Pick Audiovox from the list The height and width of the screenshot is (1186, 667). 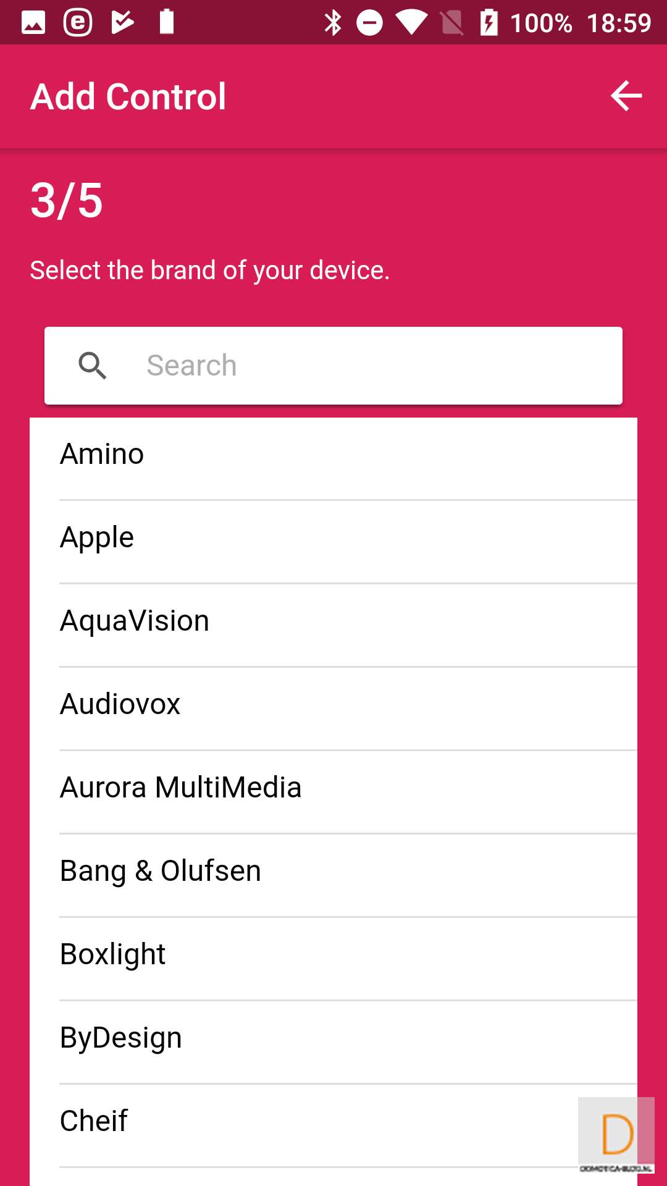coord(333,705)
